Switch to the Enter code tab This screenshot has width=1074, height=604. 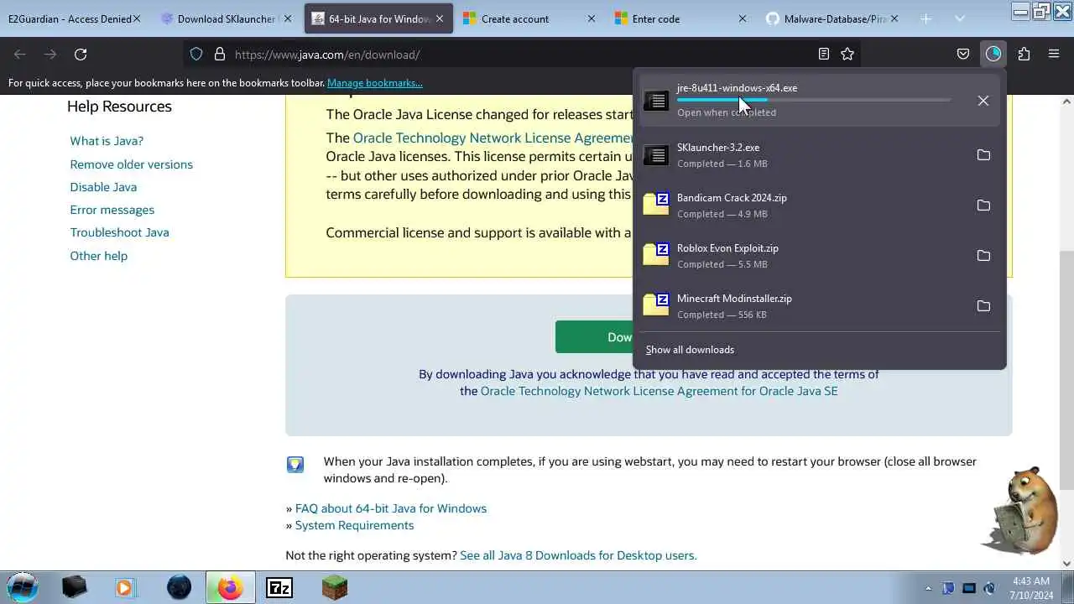click(x=680, y=18)
